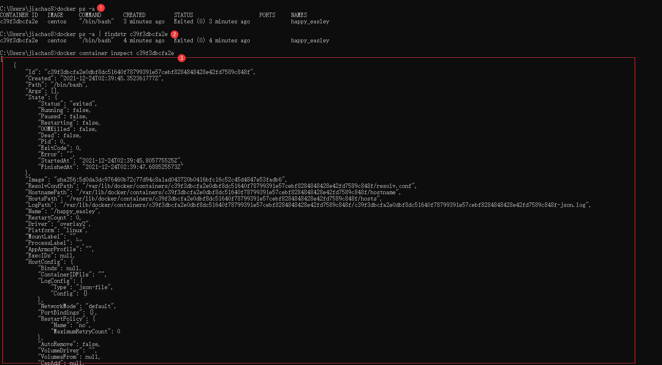
Task: Click the "VolumesFrom": null line
Action: [x=69, y=357]
